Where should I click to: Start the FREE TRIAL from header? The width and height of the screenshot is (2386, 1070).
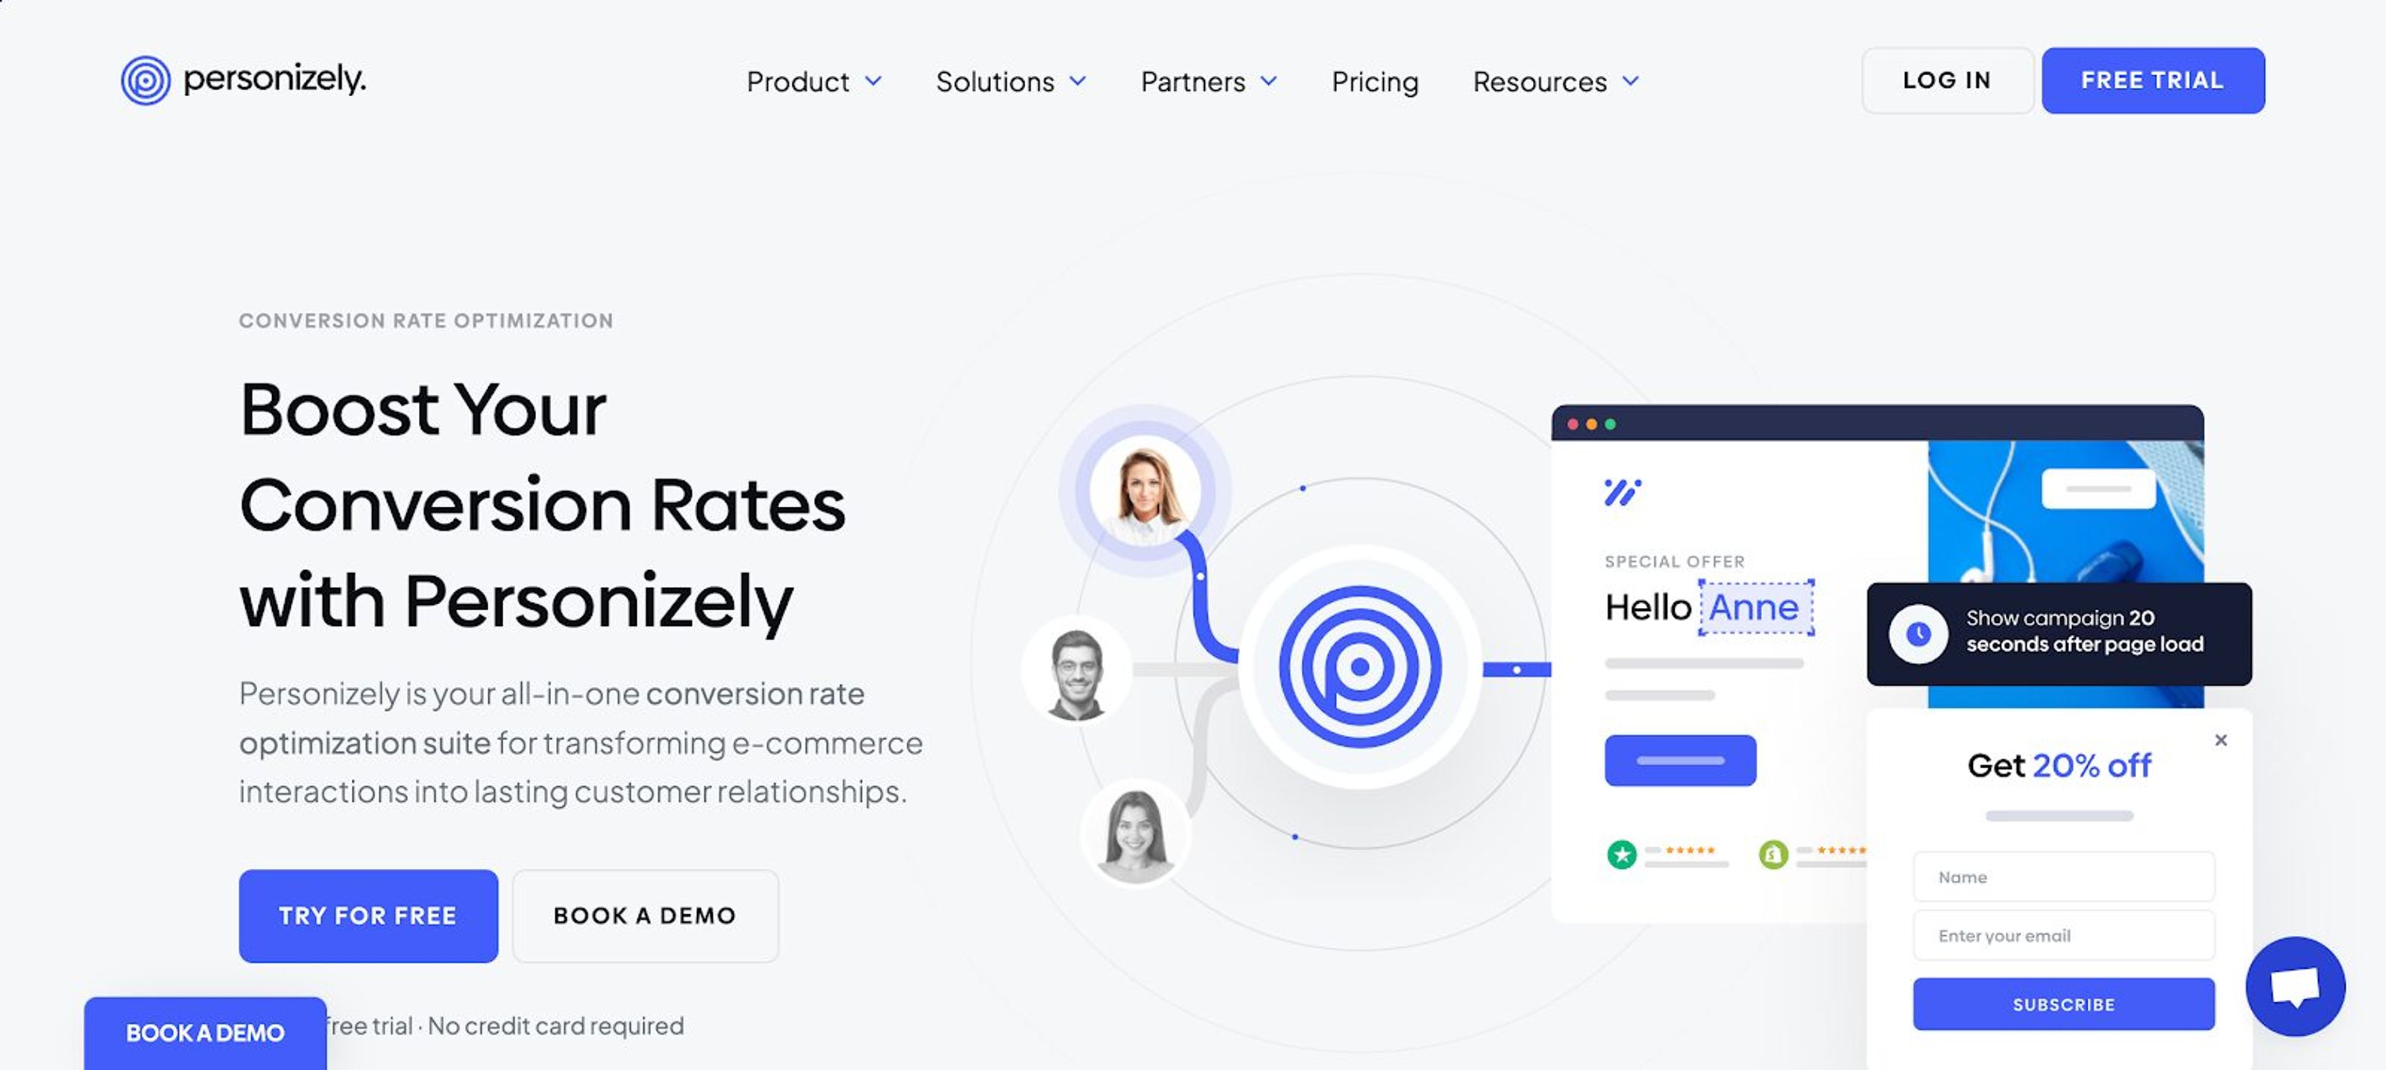tap(2152, 81)
